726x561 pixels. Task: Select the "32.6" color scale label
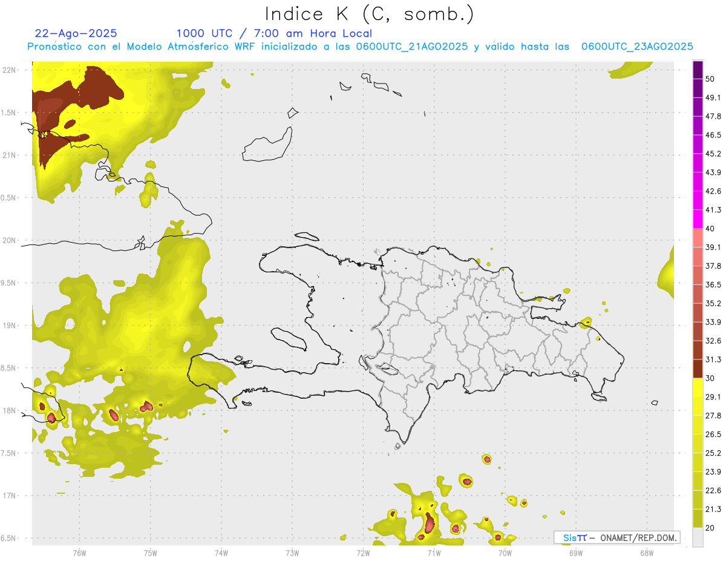click(713, 341)
